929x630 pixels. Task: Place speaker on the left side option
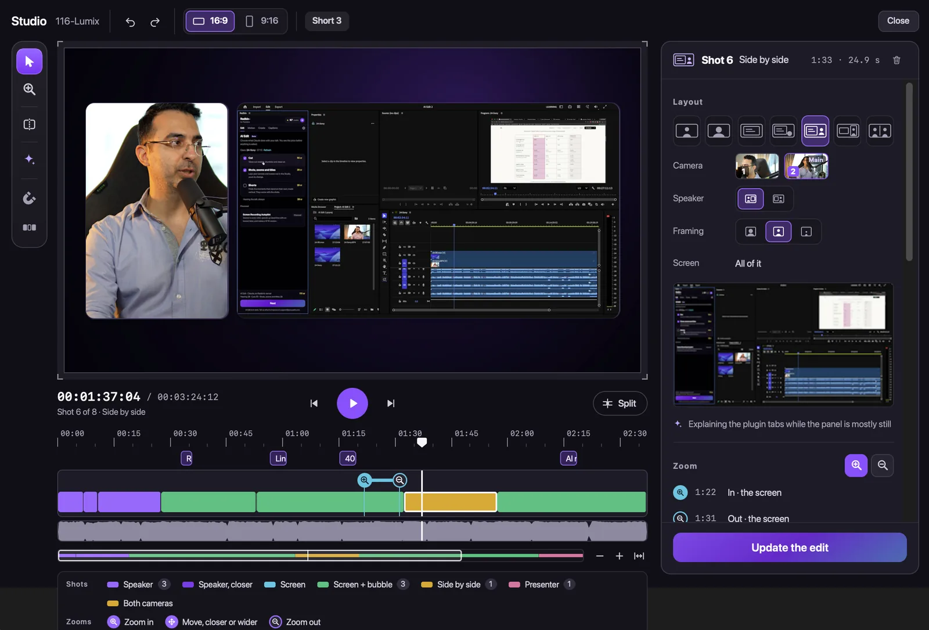tap(751, 199)
